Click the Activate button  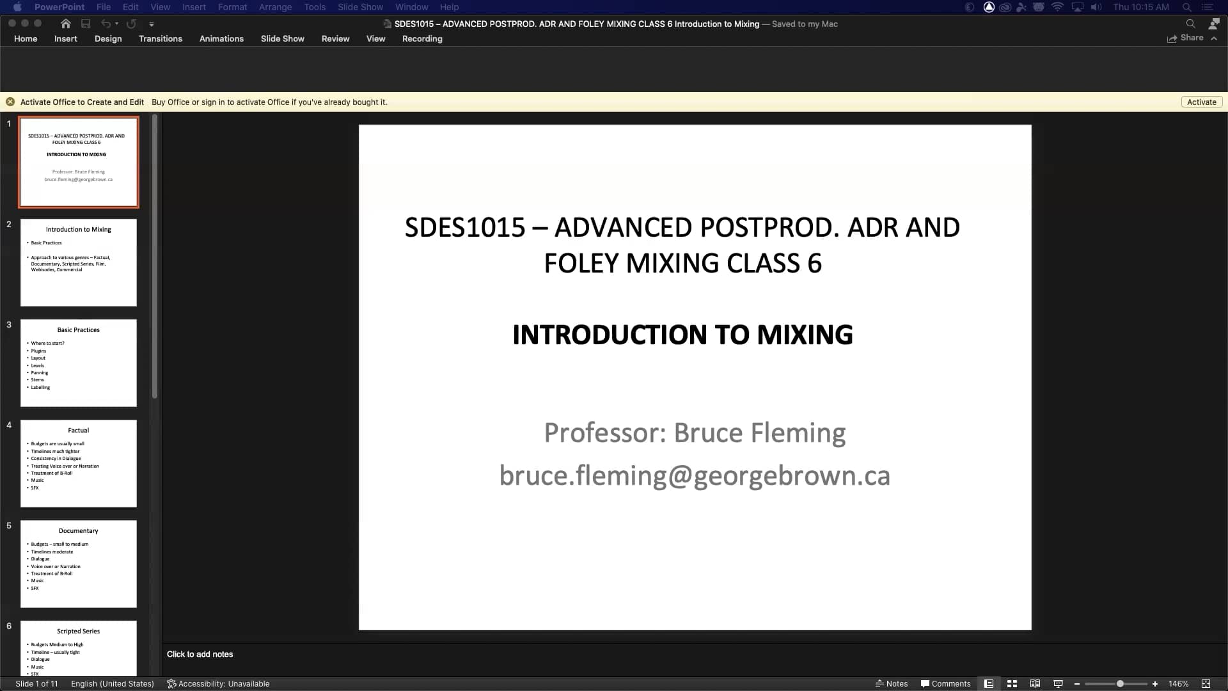point(1201,102)
